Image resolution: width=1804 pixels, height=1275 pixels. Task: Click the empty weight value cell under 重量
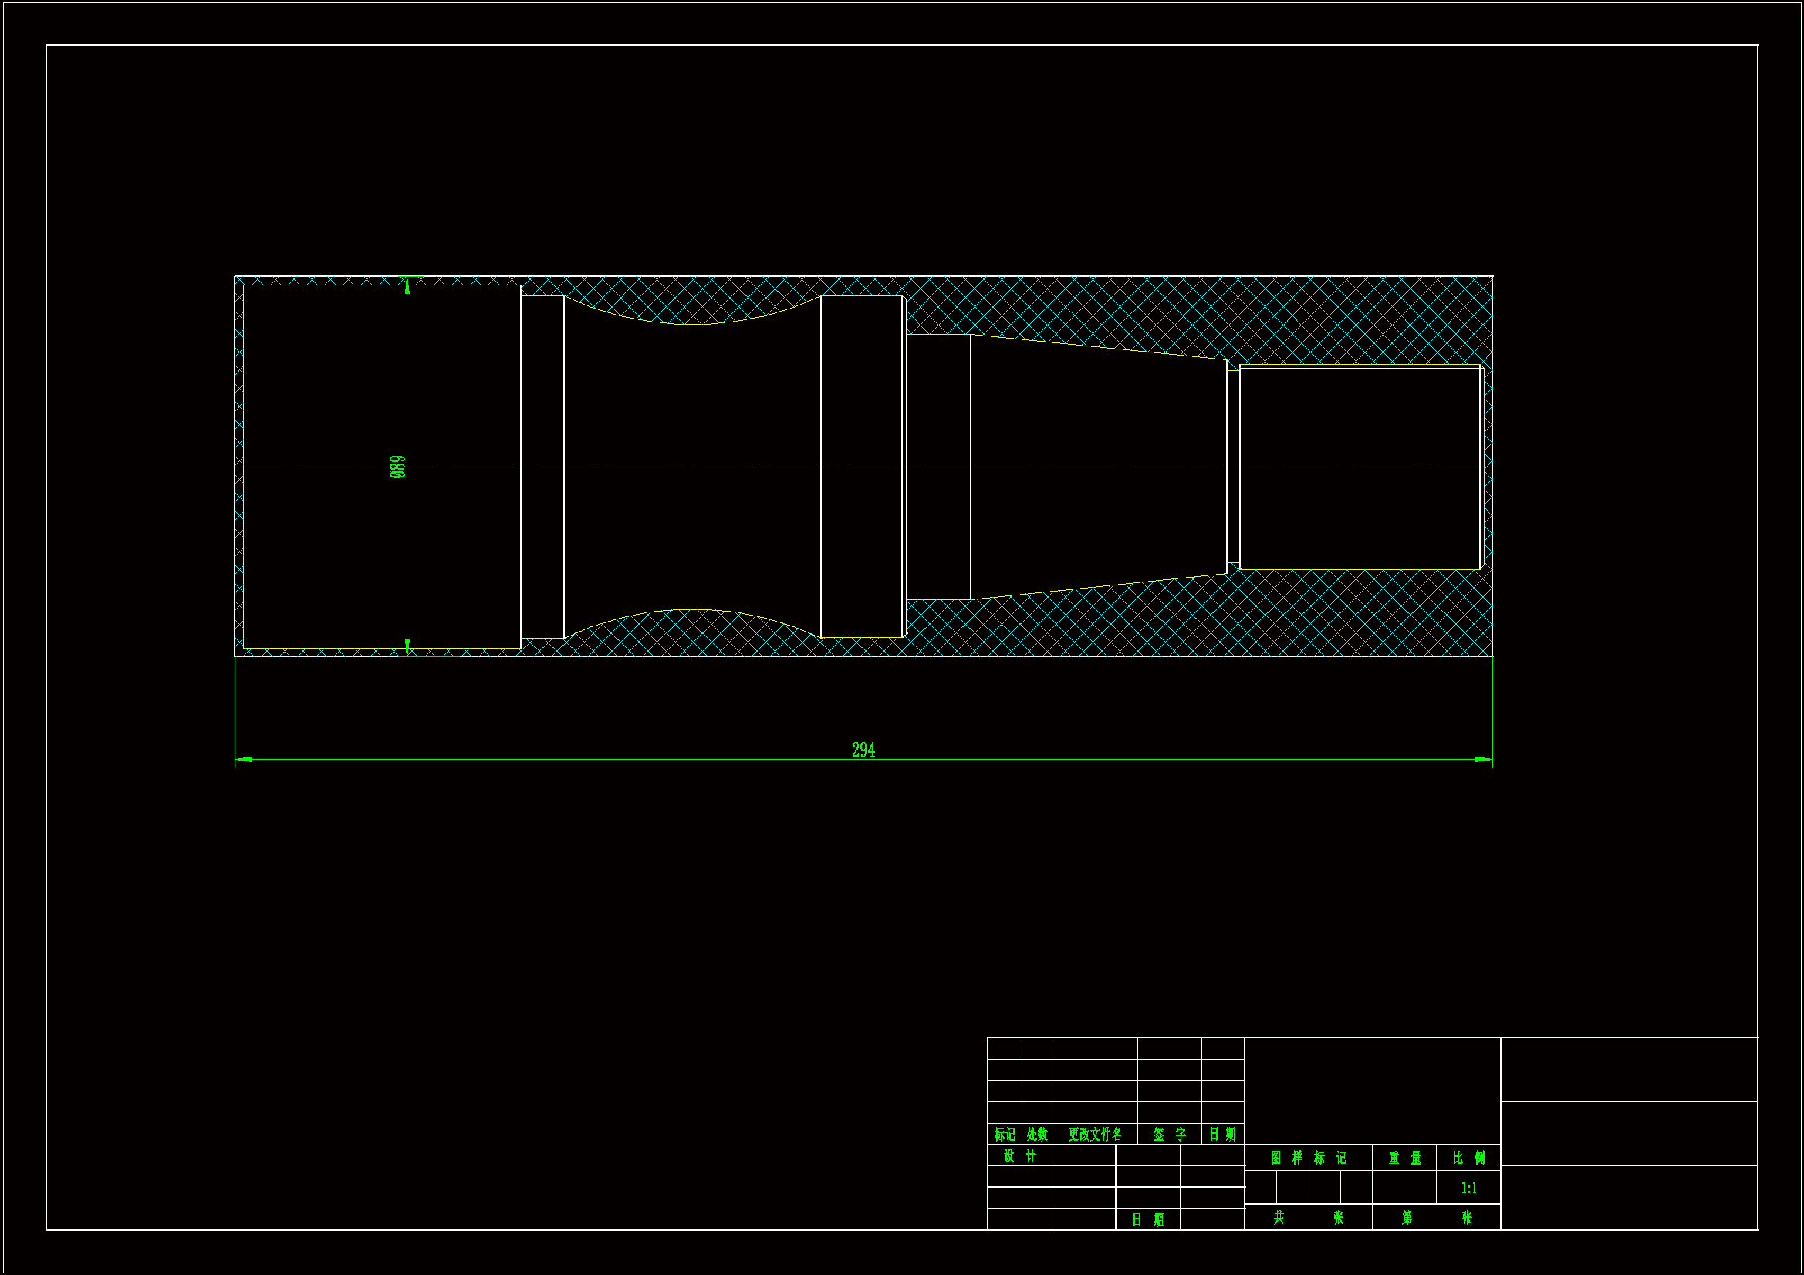click(1404, 1187)
